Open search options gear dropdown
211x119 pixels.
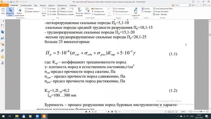(x=194, y=5)
